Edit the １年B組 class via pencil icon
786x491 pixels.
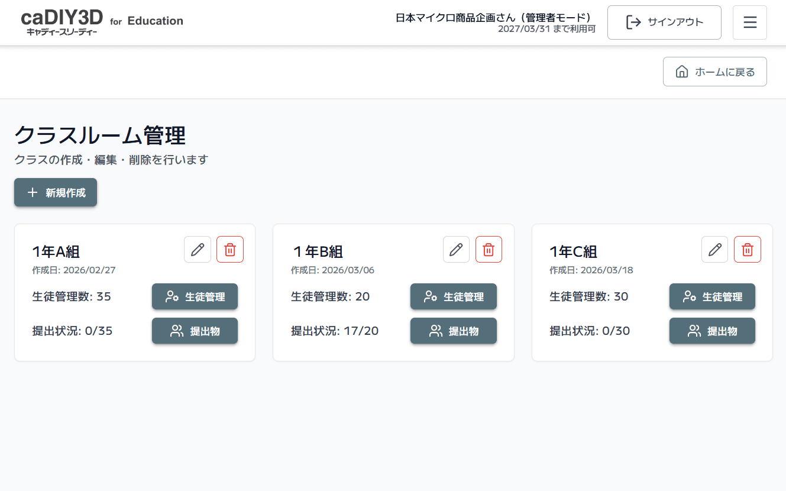[x=456, y=250]
